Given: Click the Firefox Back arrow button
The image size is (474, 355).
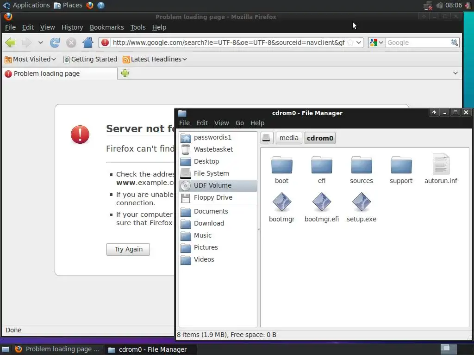Looking at the screenshot, I should 11,43.
